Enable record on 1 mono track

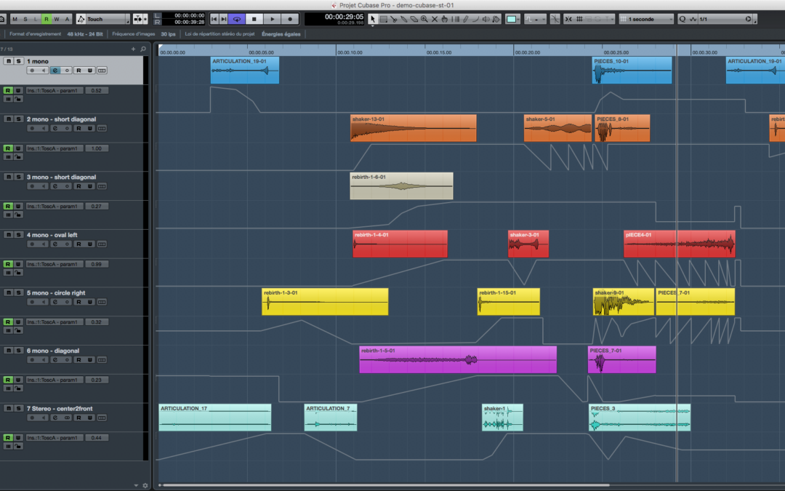pyautogui.click(x=32, y=71)
